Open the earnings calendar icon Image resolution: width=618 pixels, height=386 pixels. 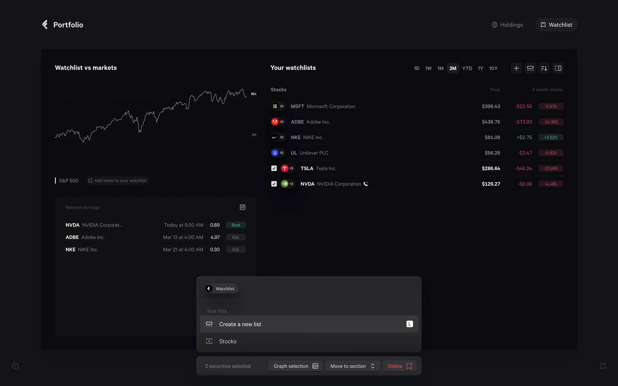click(243, 207)
